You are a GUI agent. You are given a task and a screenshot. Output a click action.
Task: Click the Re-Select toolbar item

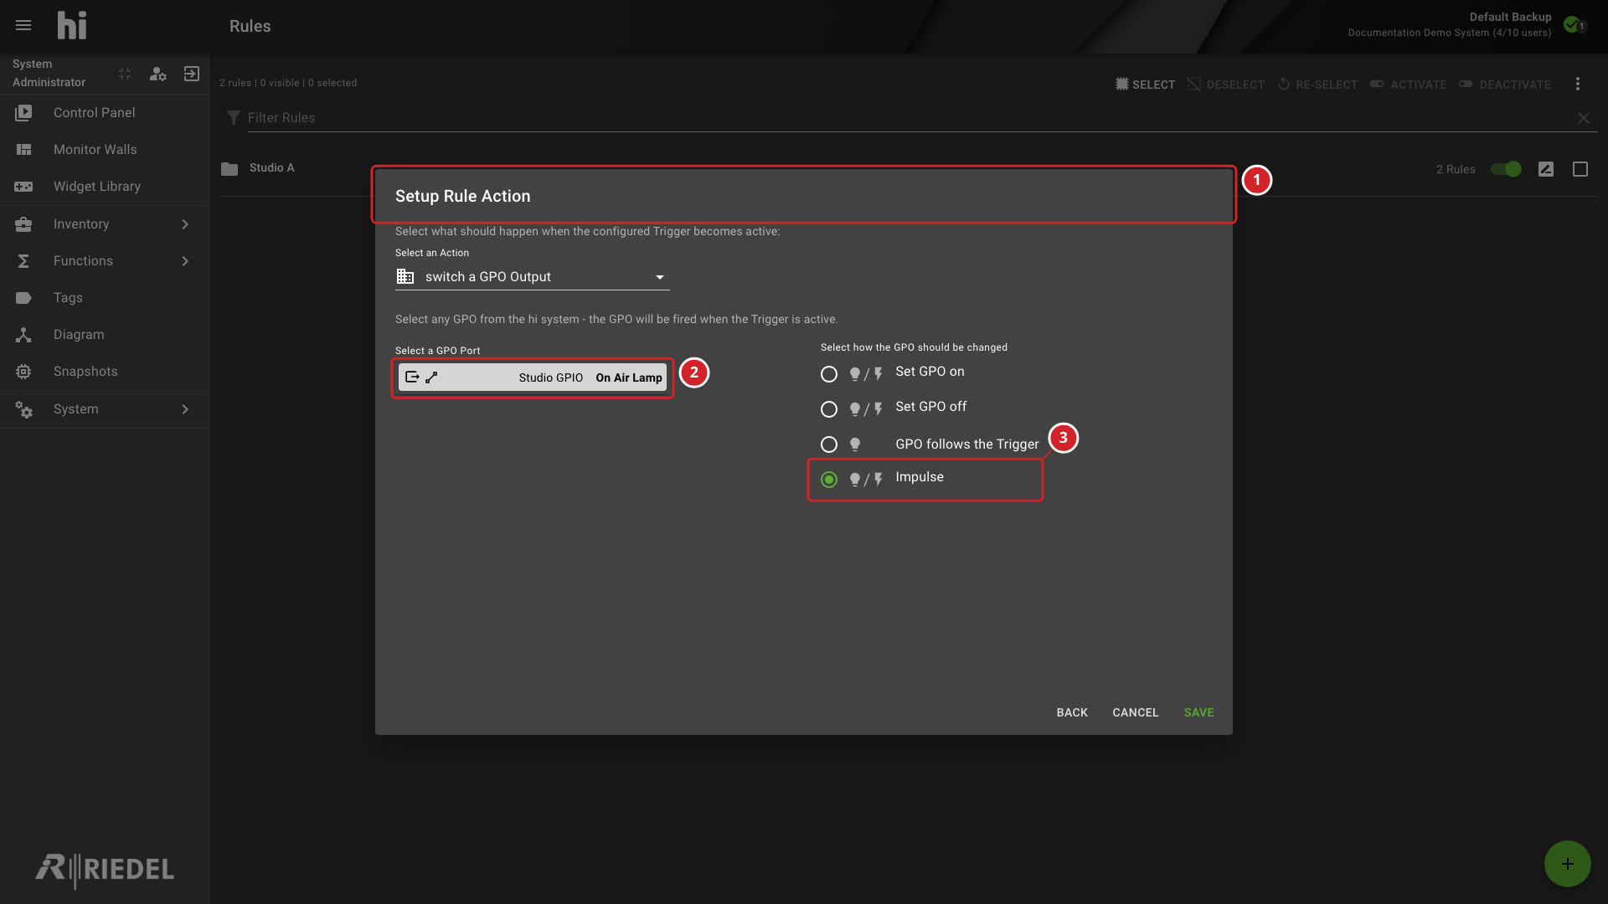tap(1317, 85)
